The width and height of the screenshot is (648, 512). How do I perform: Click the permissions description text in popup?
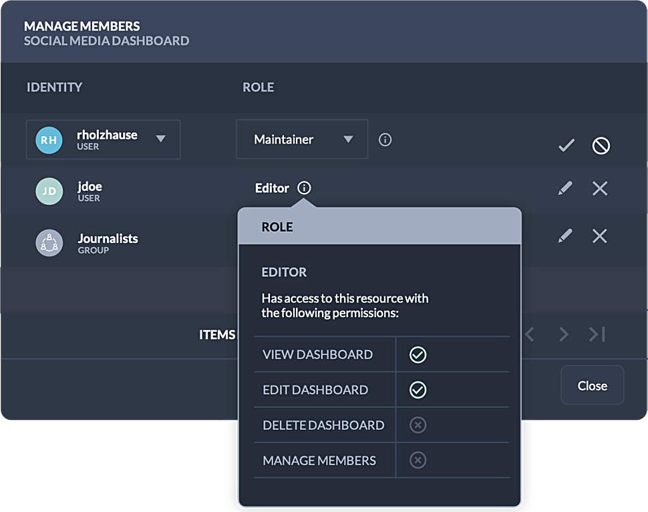pos(345,306)
